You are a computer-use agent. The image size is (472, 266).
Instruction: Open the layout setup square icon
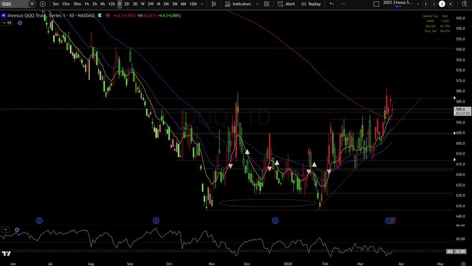pyautogui.click(x=376, y=4)
